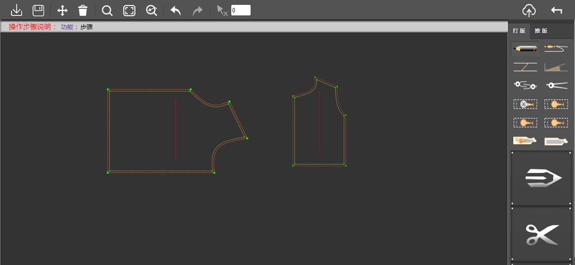Switch to the 打版 tab
The width and height of the screenshot is (575, 265).
click(x=519, y=31)
